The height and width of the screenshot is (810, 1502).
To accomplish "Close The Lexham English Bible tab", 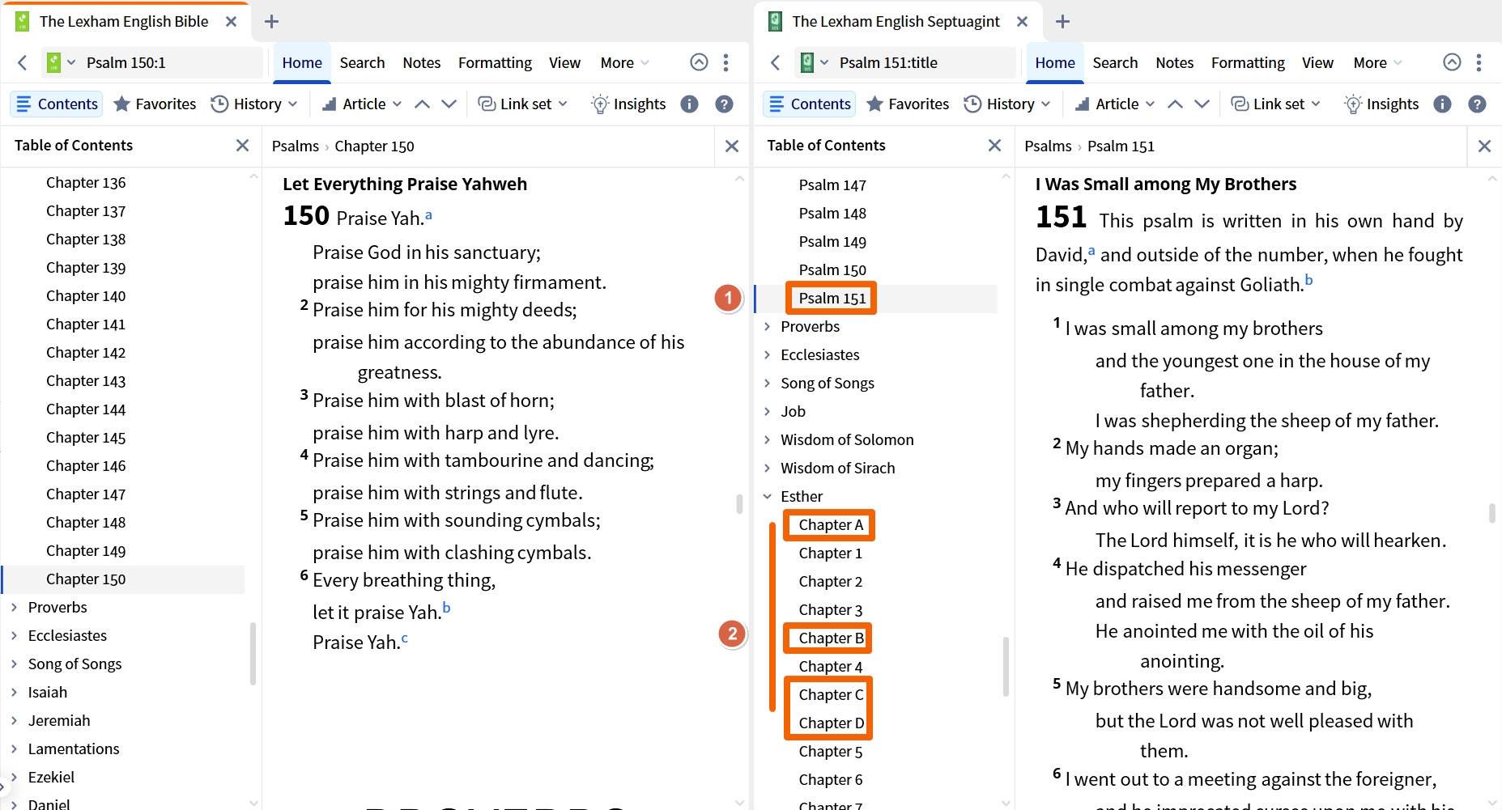I will coord(232,22).
